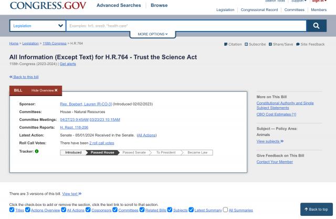
Task: Expand the View subjects link
Action: click(270, 141)
